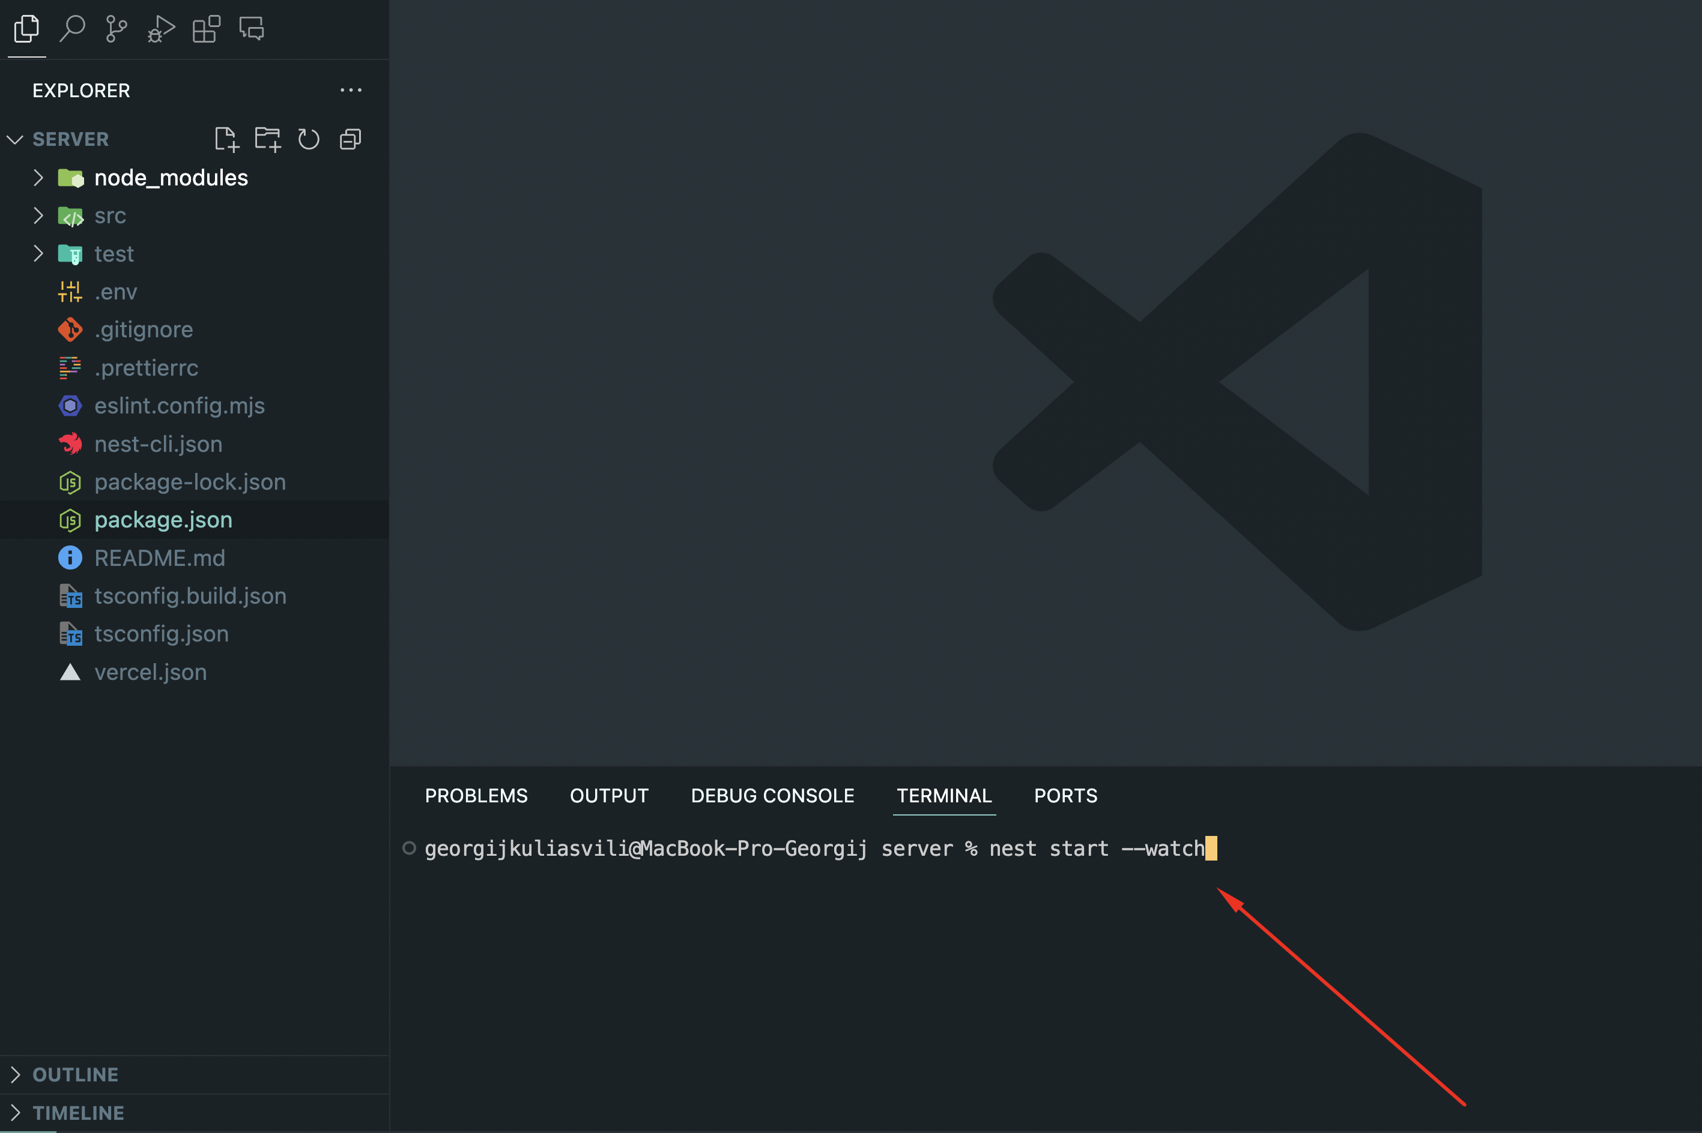Click the test folder icon
This screenshot has height=1133, width=1702.
pos(71,254)
